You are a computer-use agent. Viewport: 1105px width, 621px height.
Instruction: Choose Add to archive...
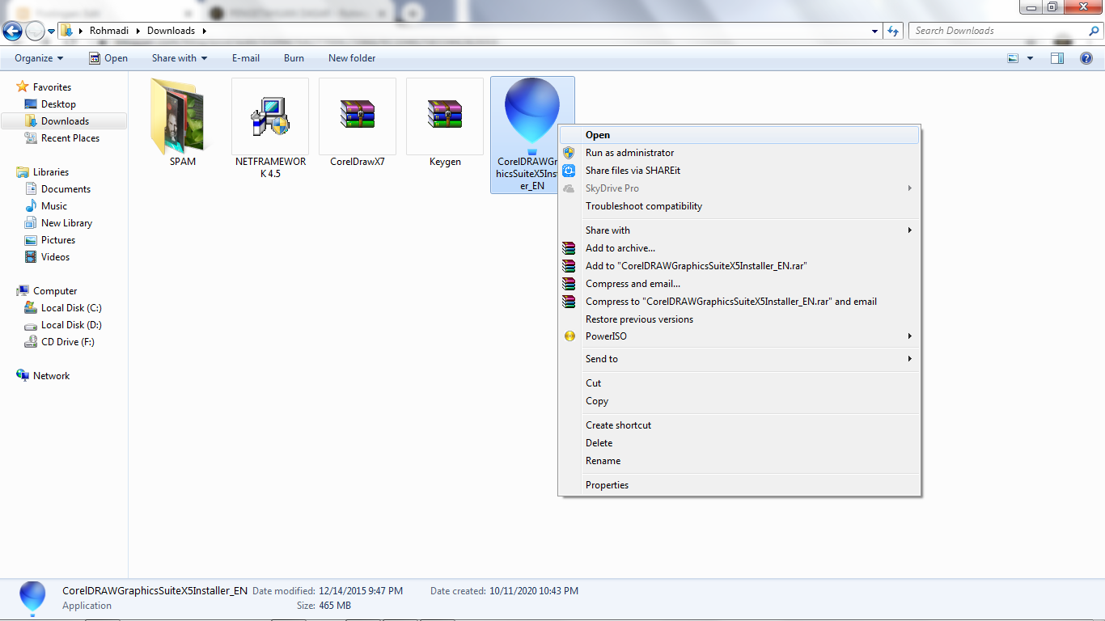[x=739, y=248]
